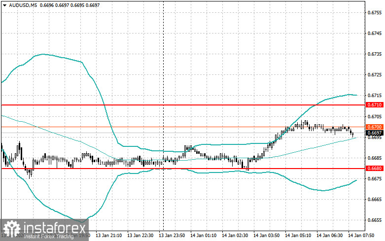Screen dimensions: 385x241
Task: Select the red horizontal line at 0.6710
Action: (183, 105)
